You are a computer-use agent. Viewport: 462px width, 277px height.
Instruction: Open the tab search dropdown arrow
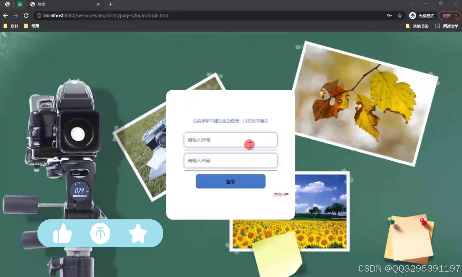click(411, 4)
